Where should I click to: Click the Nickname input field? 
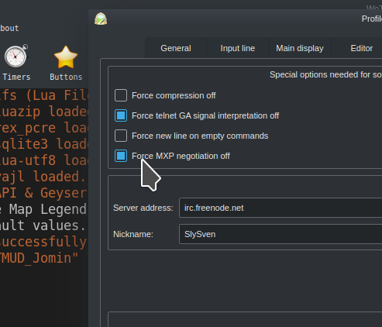(x=280, y=234)
